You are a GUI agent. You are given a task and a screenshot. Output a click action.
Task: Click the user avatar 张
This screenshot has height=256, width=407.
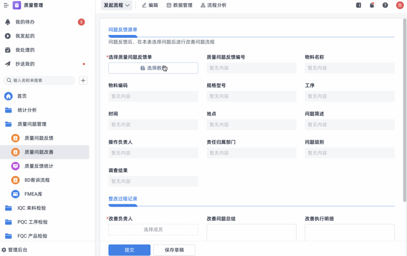[400, 5]
